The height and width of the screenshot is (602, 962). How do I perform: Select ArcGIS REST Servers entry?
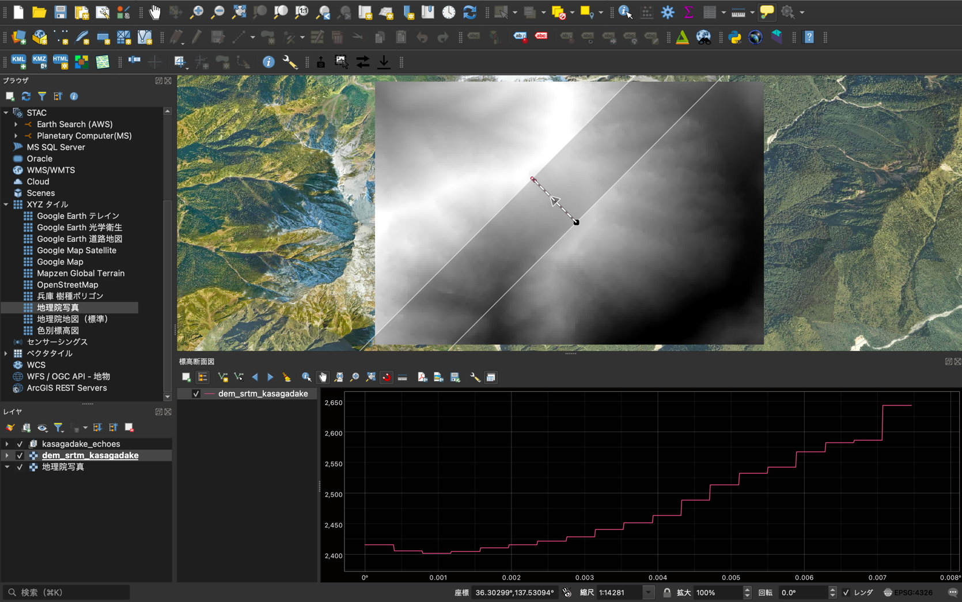(67, 388)
